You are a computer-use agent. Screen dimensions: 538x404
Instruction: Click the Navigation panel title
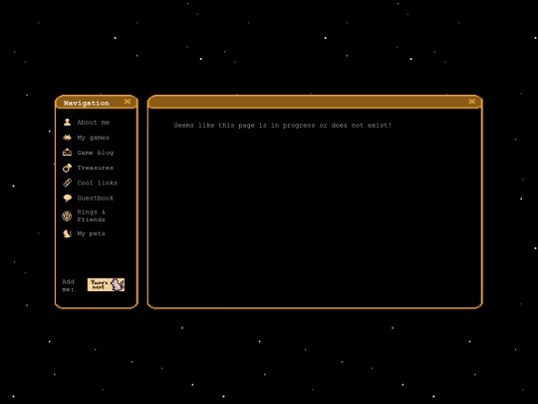click(x=87, y=103)
